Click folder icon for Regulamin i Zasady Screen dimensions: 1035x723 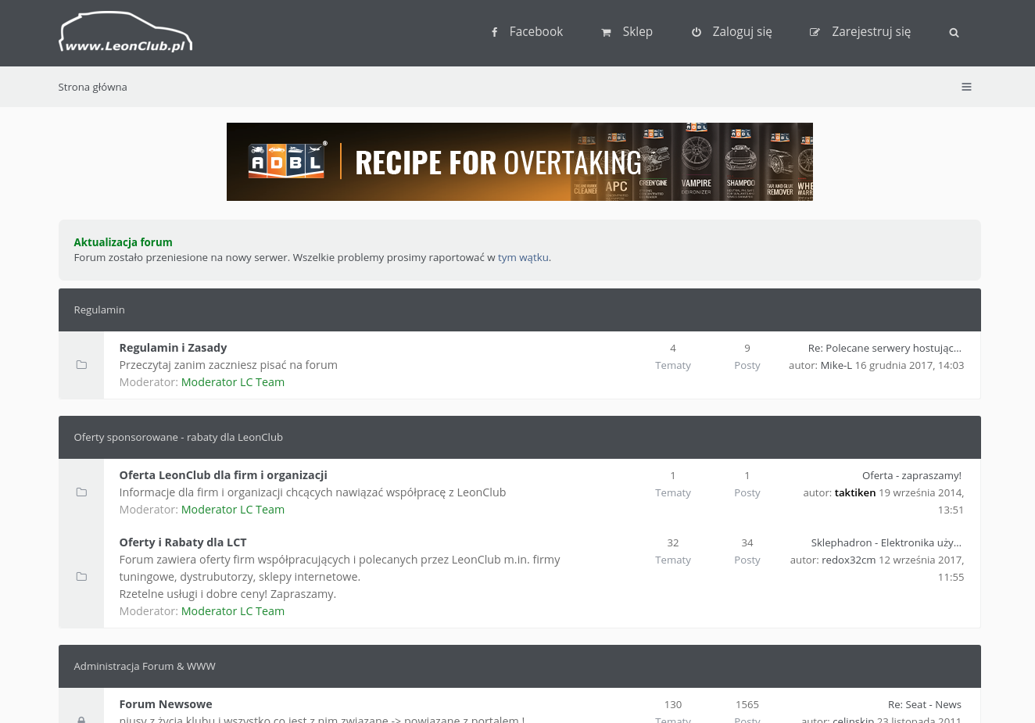pos(81,365)
